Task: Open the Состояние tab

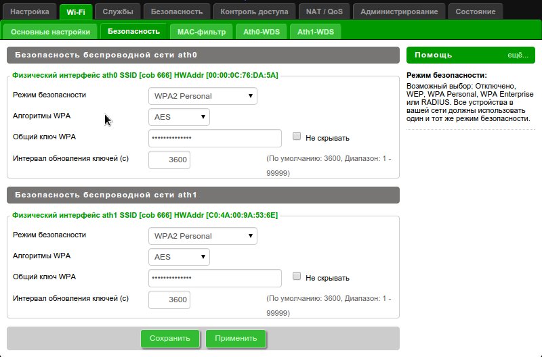Action: pos(476,11)
